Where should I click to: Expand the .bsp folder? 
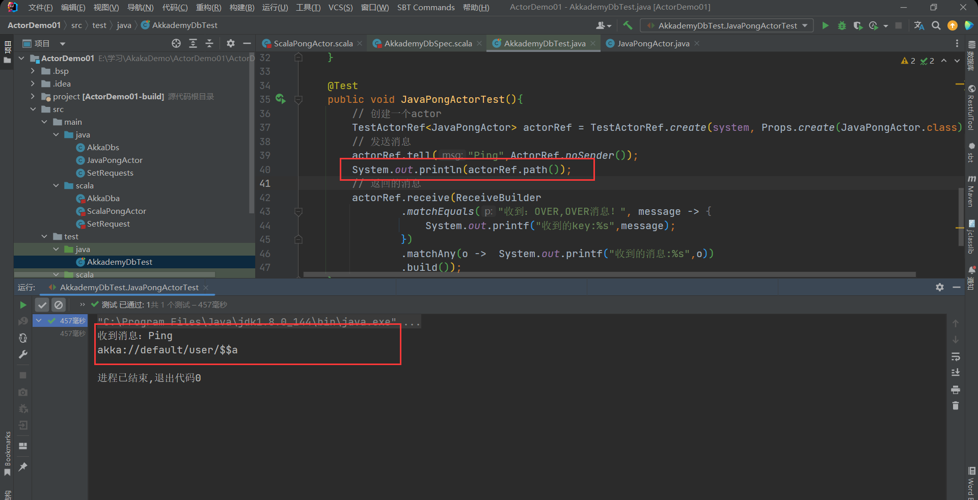pyautogui.click(x=33, y=71)
